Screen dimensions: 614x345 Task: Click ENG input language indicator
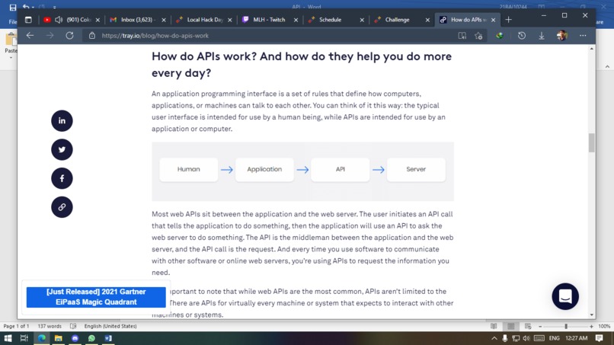coord(554,338)
